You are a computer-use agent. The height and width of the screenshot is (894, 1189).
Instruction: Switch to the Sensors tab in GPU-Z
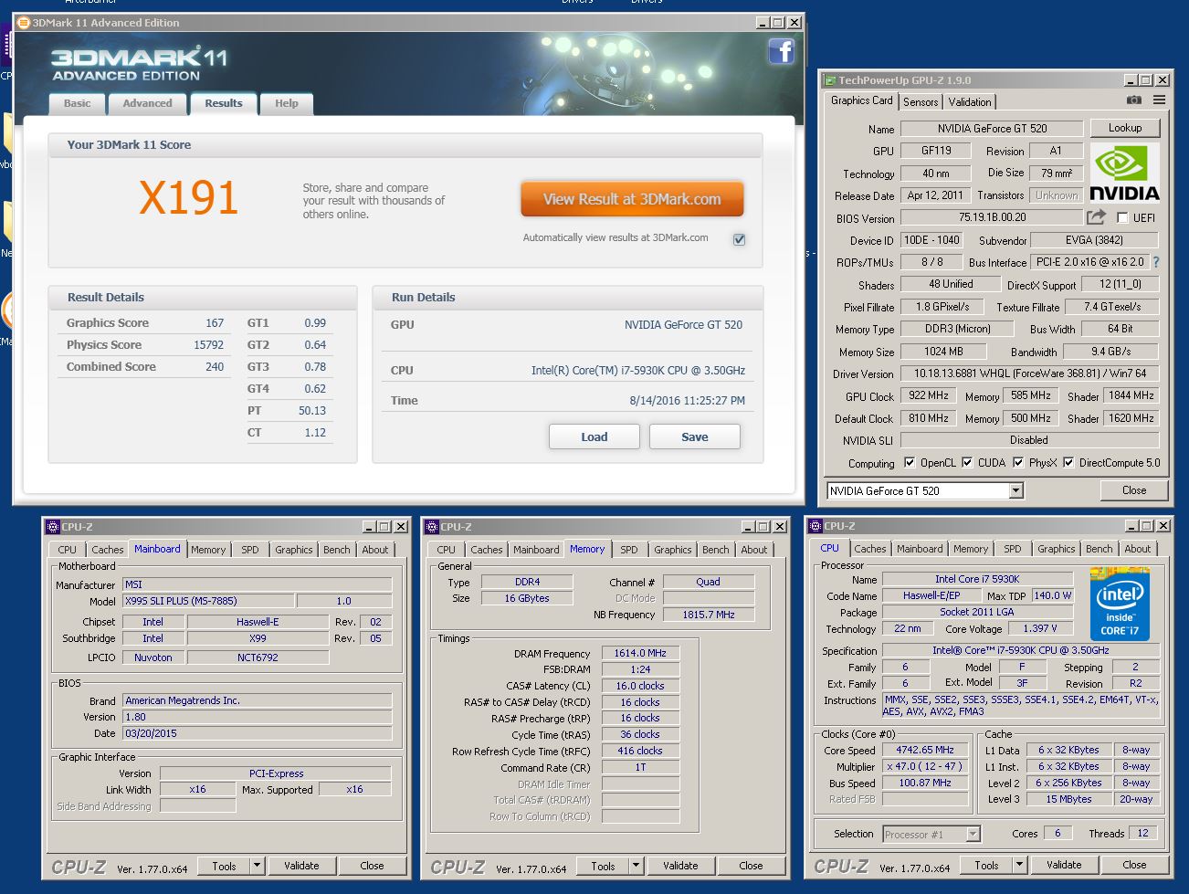tap(921, 102)
